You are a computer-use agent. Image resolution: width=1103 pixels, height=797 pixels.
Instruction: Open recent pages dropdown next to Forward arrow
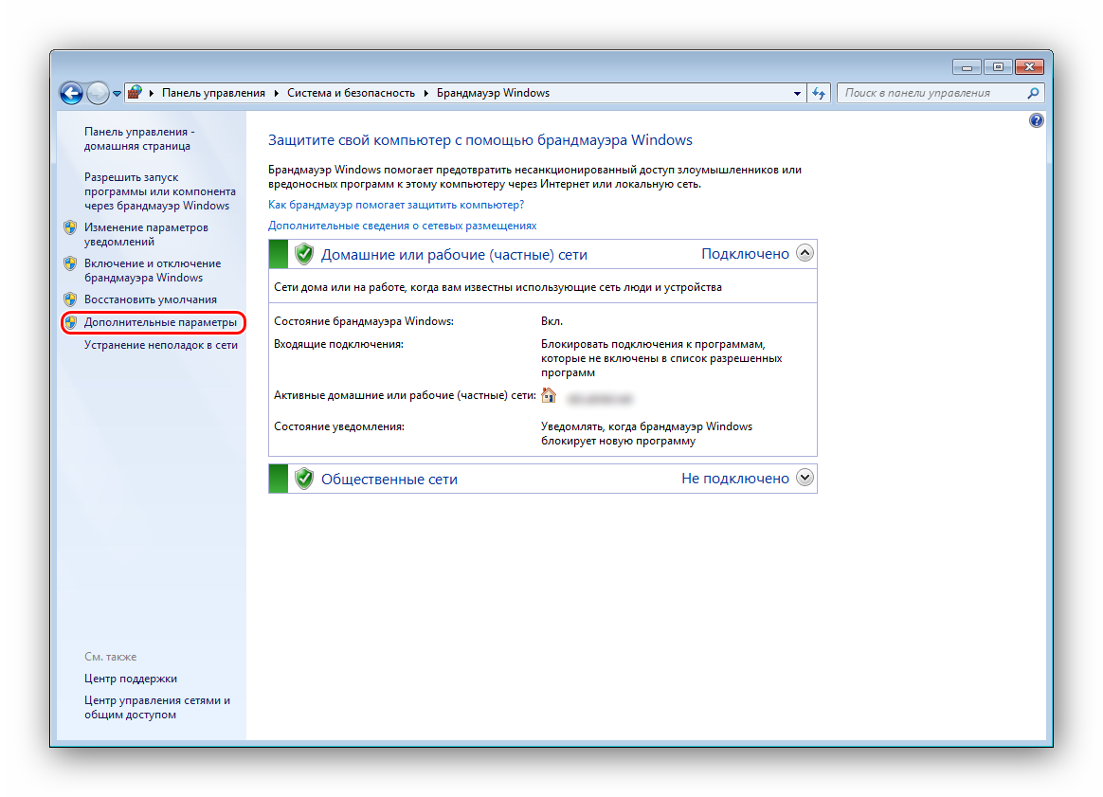tap(117, 94)
